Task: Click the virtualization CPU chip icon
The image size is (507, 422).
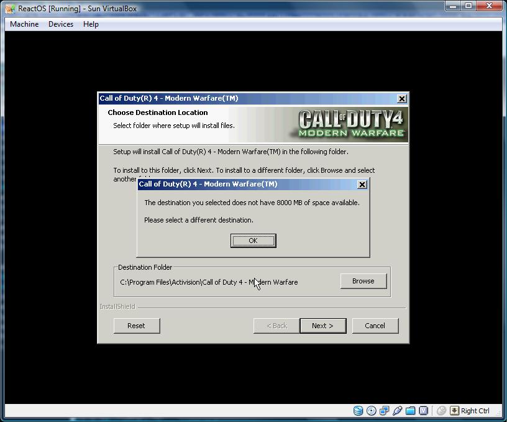Action: click(x=424, y=411)
